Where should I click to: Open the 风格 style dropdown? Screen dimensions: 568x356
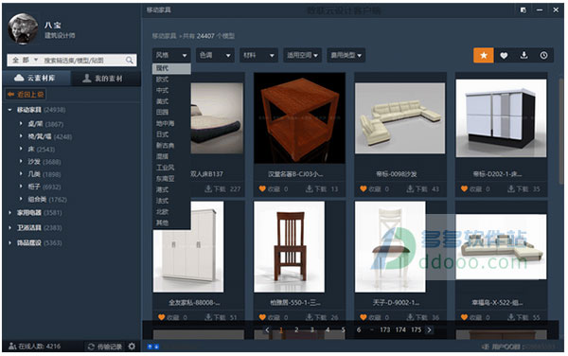(x=171, y=56)
